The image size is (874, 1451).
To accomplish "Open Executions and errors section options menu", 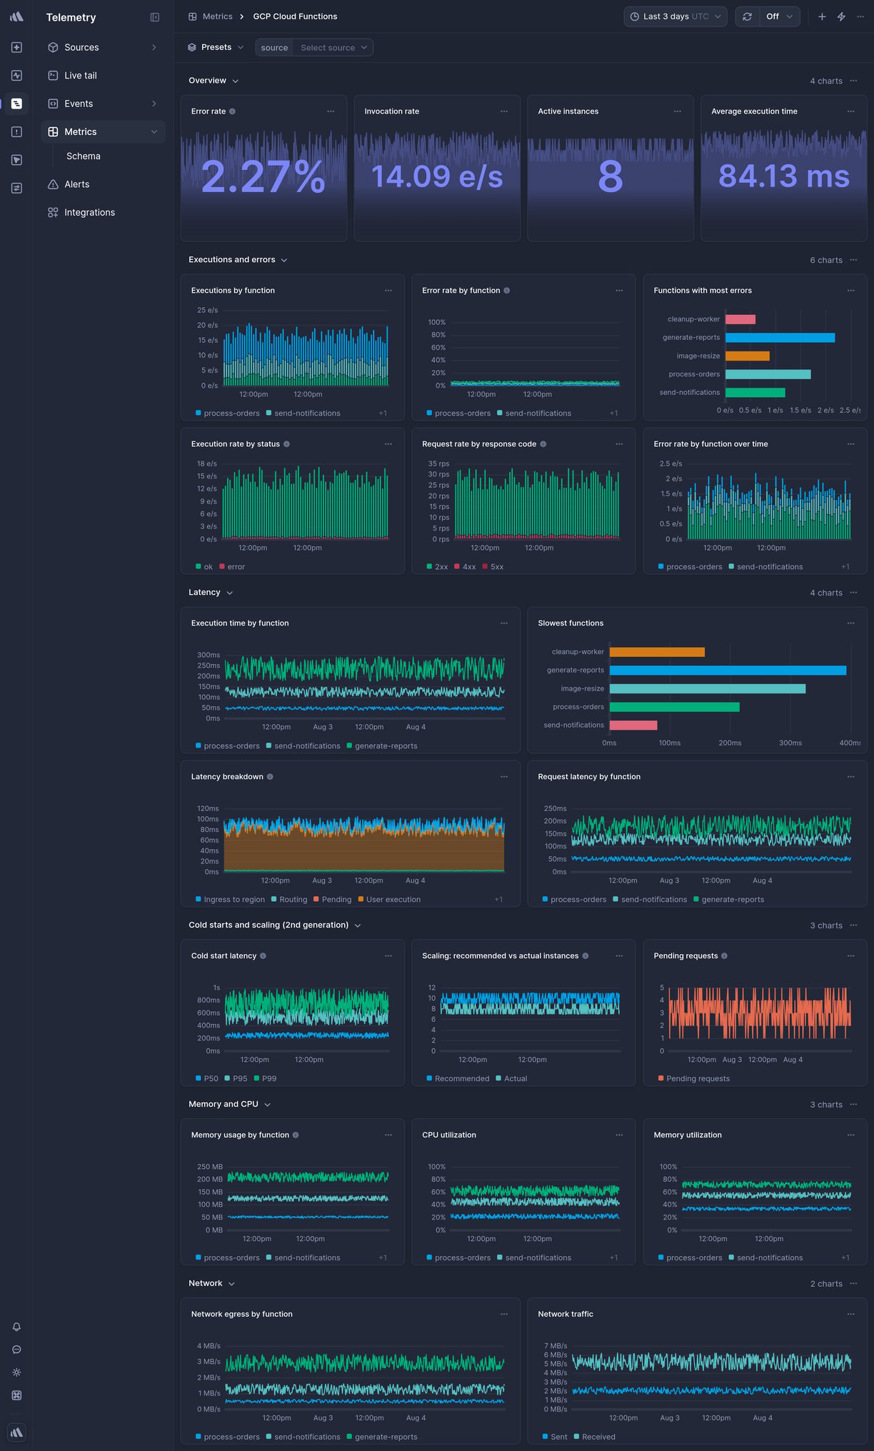I will pyautogui.click(x=853, y=260).
